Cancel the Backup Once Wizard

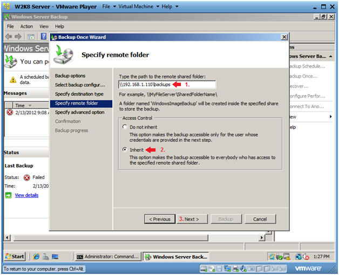(260, 219)
